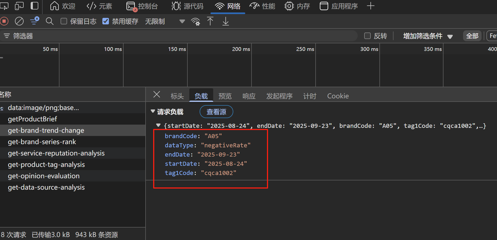Open network conditions settings icon
497x240 pixels.
point(196,21)
